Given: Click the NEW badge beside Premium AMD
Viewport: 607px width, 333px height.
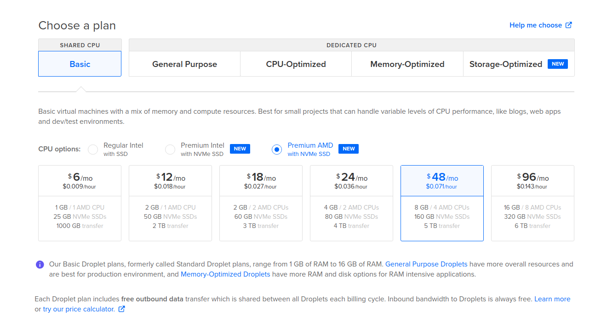Looking at the screenshot, I should pos(348,149).
